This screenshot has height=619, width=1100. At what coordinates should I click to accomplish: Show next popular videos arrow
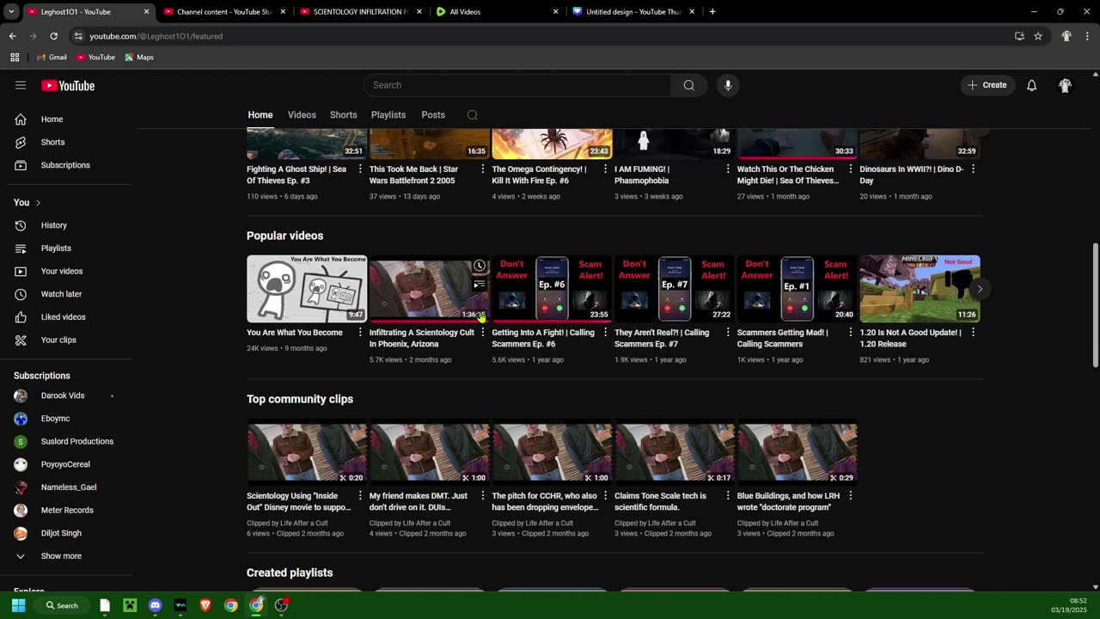pos(979,289)
